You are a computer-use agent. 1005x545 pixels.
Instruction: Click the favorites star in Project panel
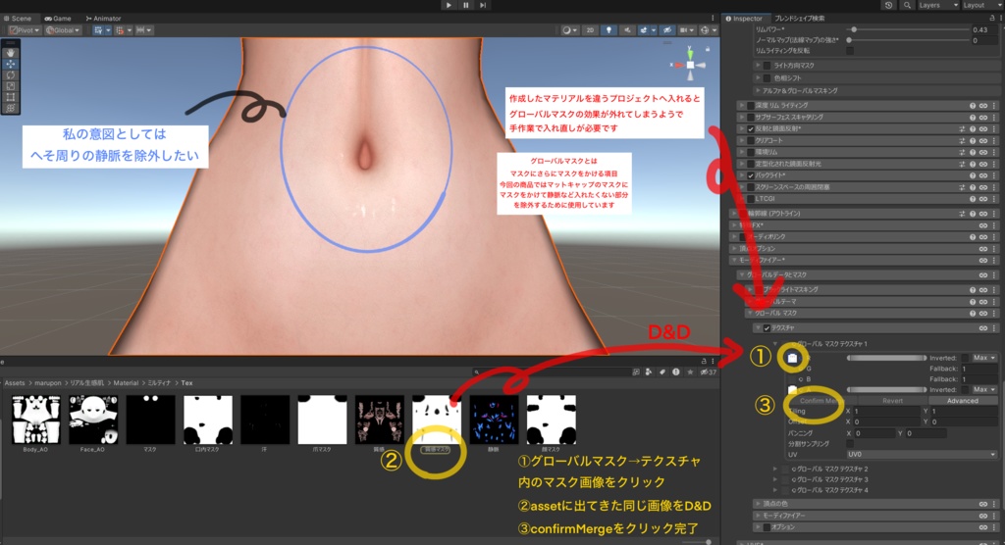690,372
